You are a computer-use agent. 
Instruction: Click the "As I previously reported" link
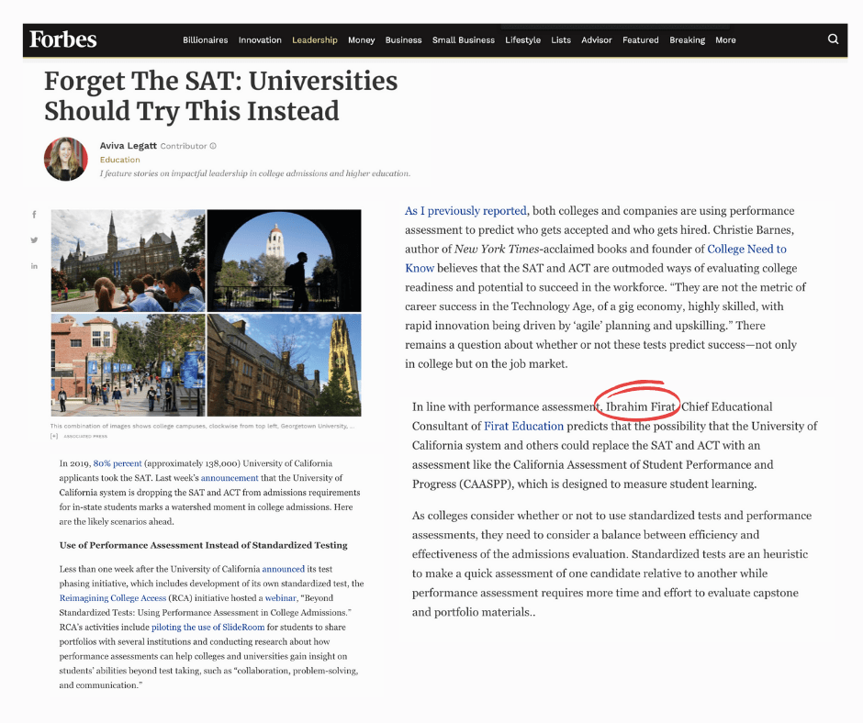click(x=466, y=211)
